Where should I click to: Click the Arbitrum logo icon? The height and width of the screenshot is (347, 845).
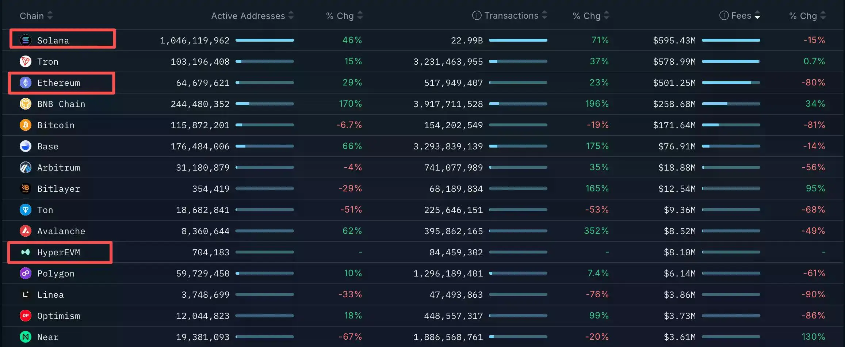(25, 167)
